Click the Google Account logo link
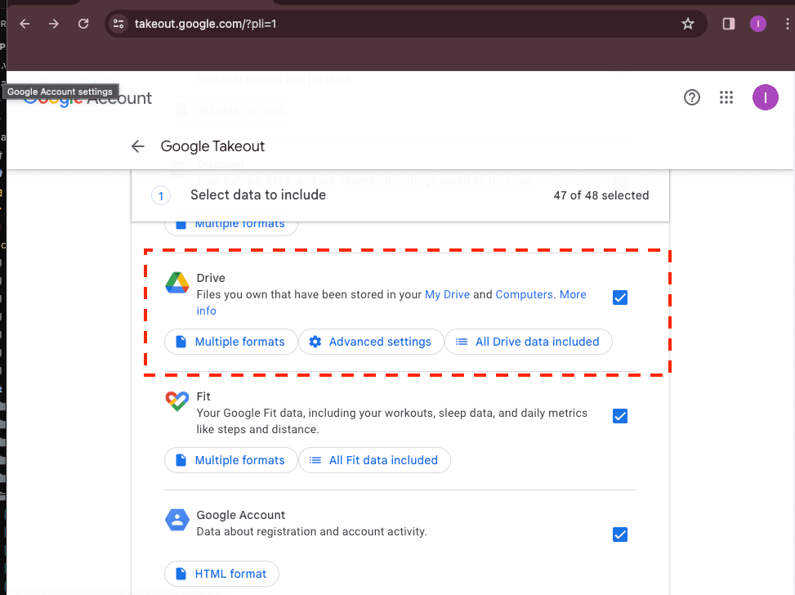 click(87, 98)
